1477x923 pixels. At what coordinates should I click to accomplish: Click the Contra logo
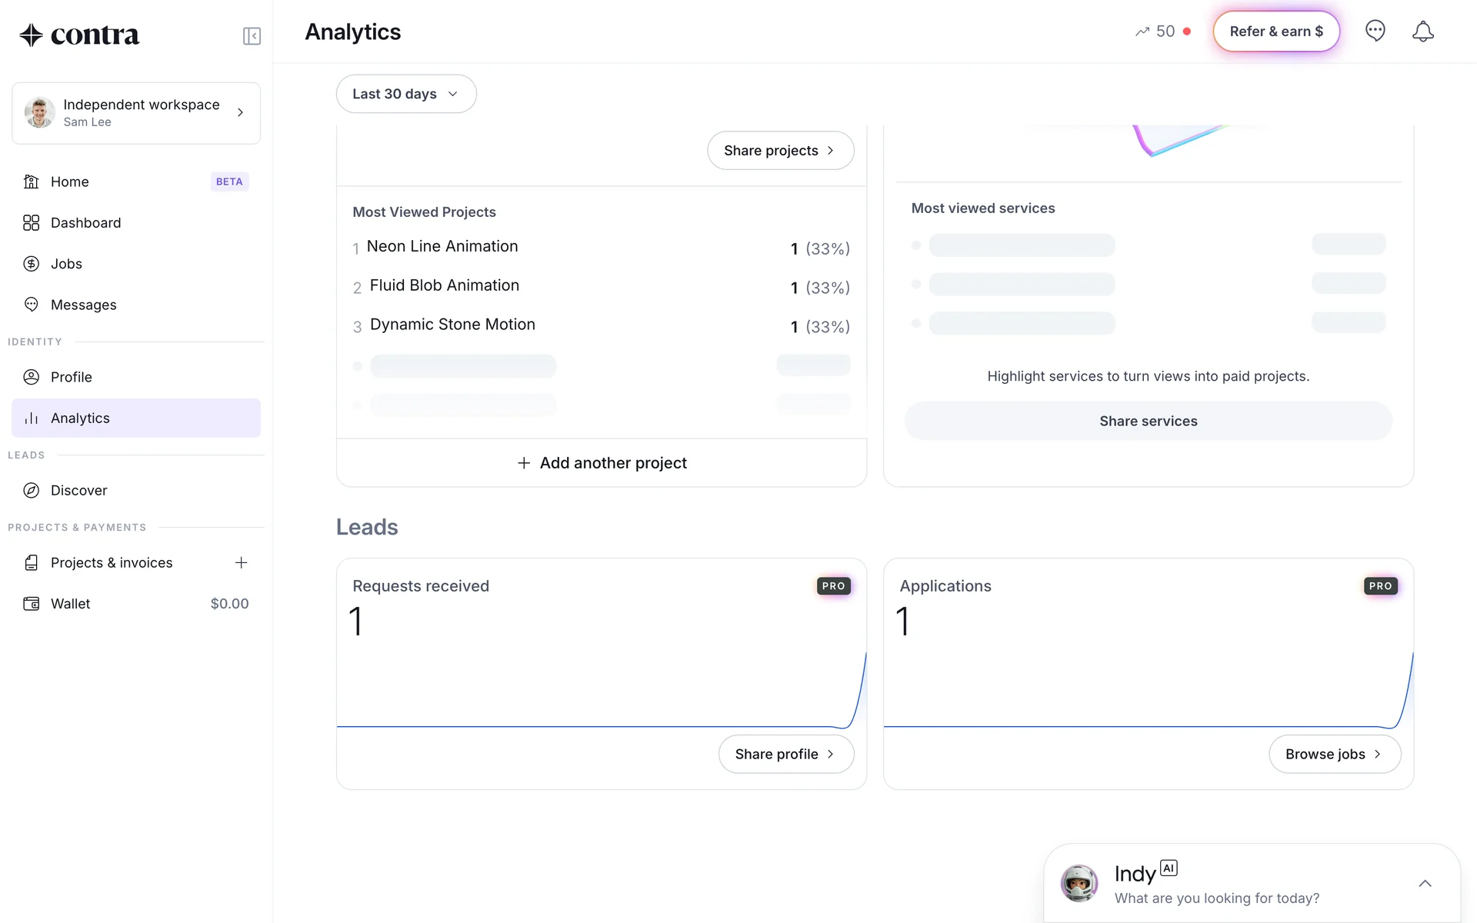pos(80,35)
